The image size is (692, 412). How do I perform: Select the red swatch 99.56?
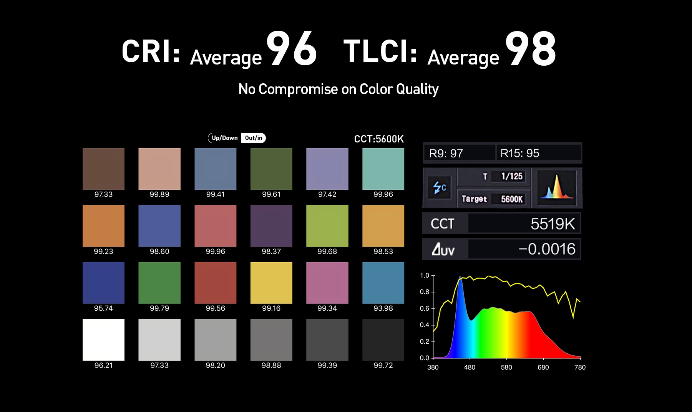(x=216, y=283)
